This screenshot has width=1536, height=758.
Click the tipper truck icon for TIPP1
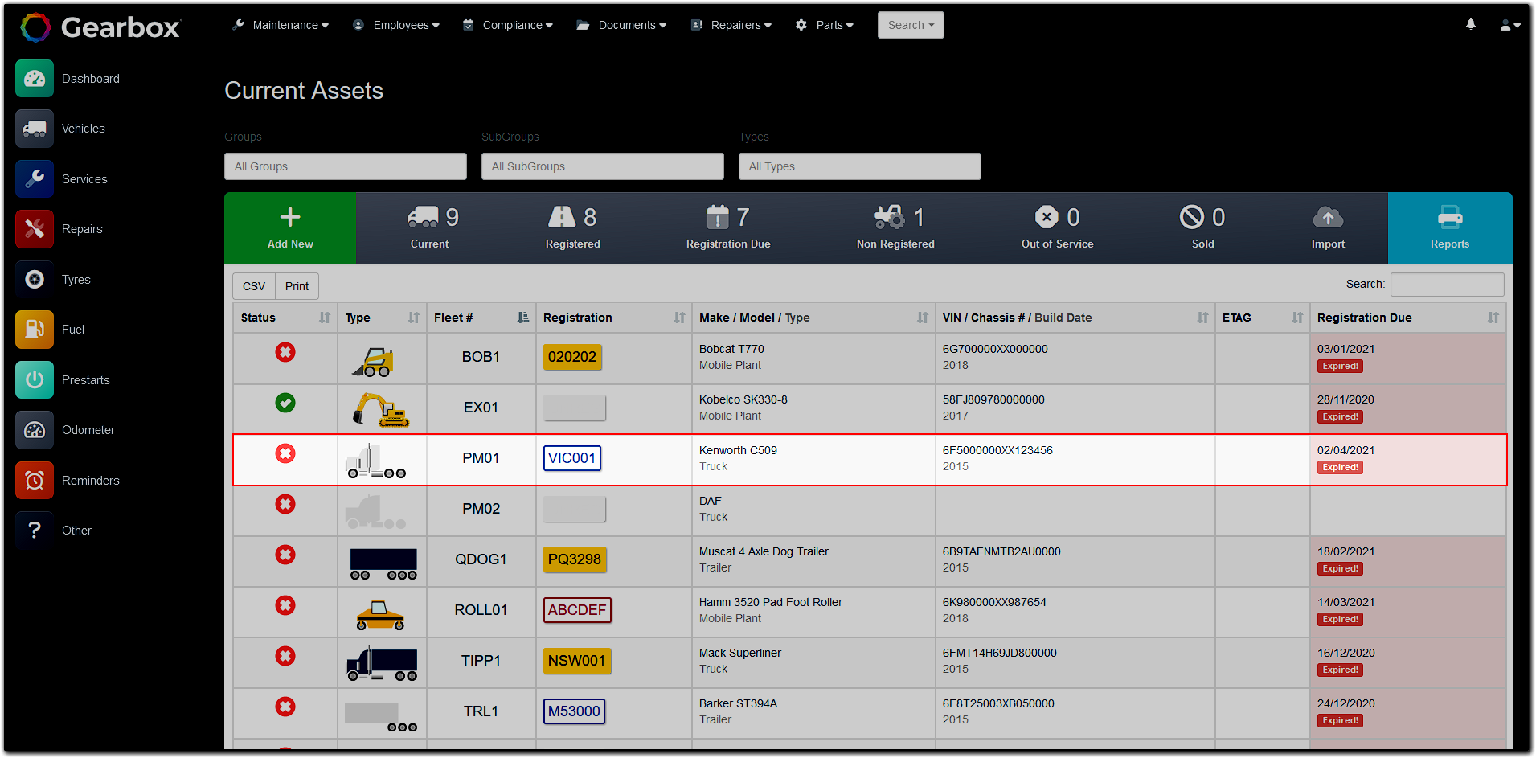(x=382, y=663)
